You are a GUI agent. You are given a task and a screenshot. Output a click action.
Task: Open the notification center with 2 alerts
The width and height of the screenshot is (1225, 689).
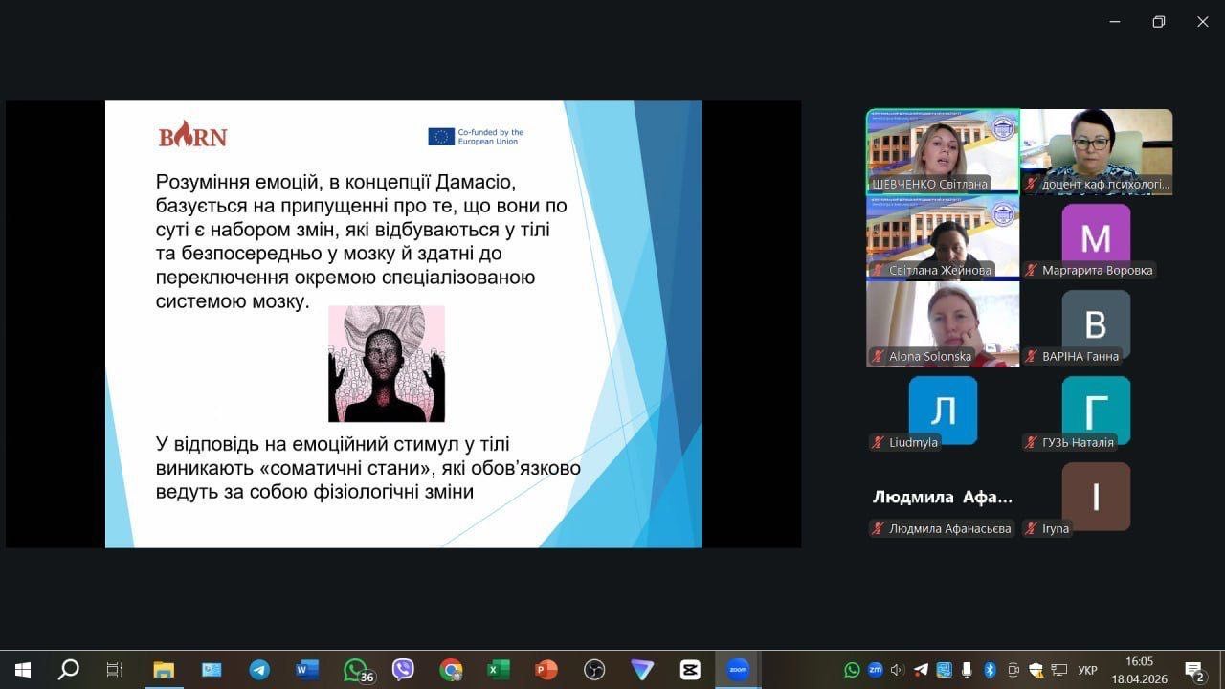pos(1194,670)
